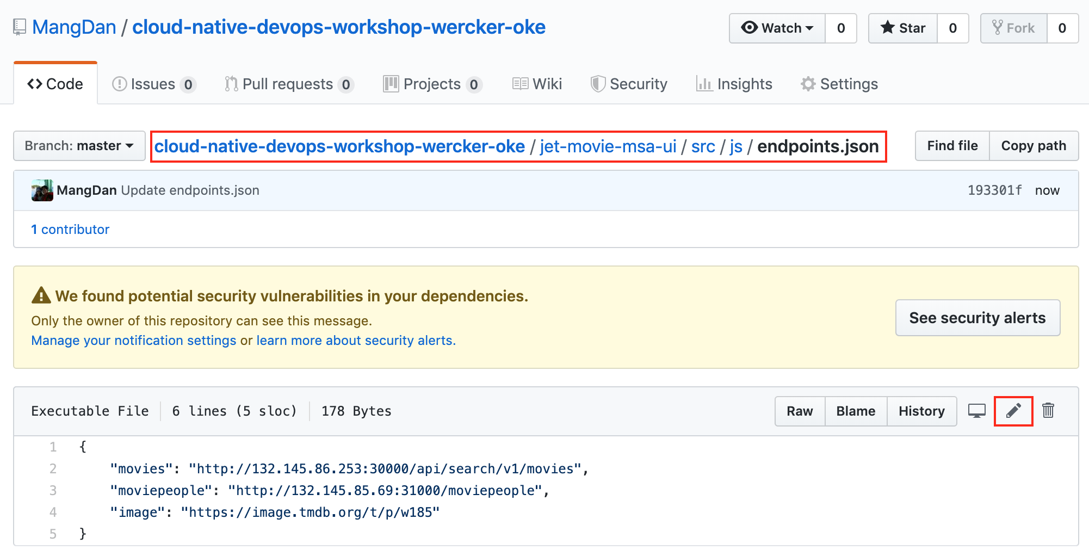Open the Insights tab

point(734,84)
